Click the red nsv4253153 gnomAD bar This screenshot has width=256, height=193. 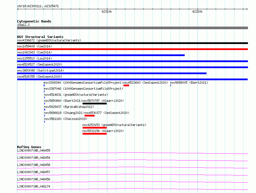95,128
